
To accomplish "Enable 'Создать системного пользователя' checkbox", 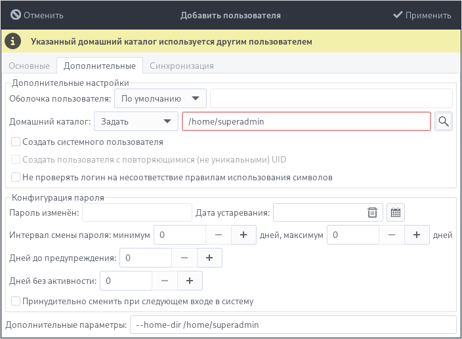I will click(16, 142).
